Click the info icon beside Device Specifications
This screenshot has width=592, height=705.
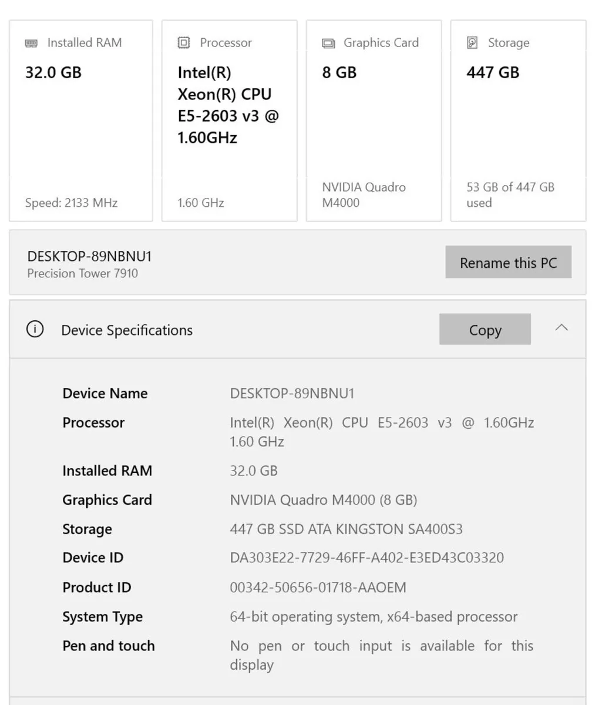(35, 330)
